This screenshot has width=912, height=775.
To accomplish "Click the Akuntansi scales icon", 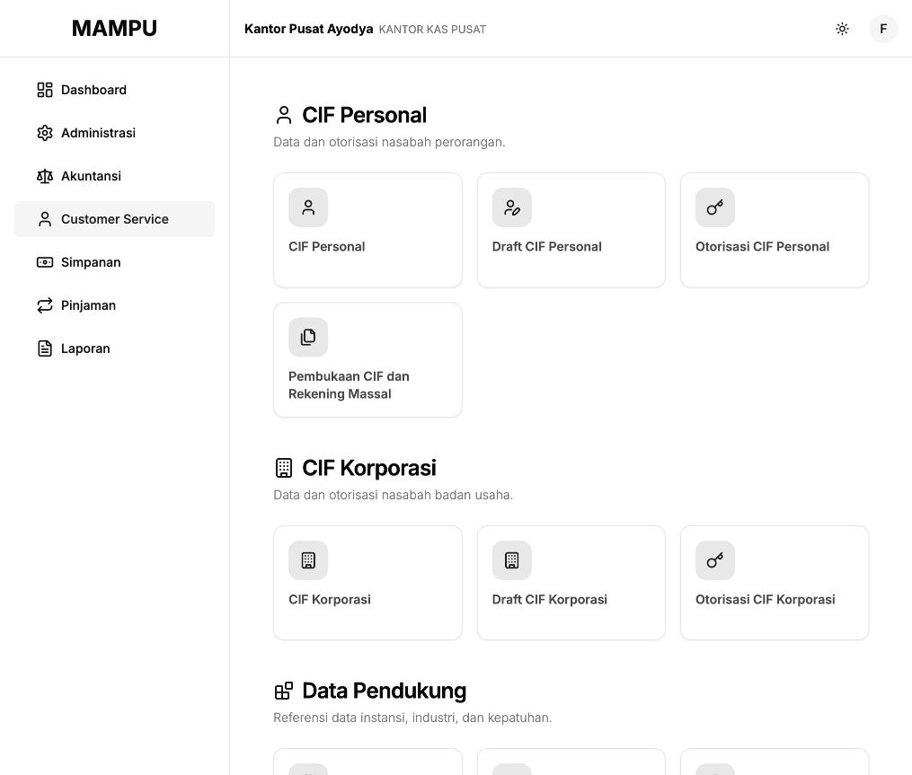I will pos(45,176).
